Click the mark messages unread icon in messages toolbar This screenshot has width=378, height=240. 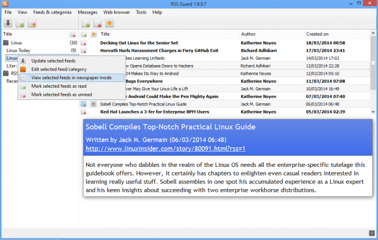click(98, 23)
